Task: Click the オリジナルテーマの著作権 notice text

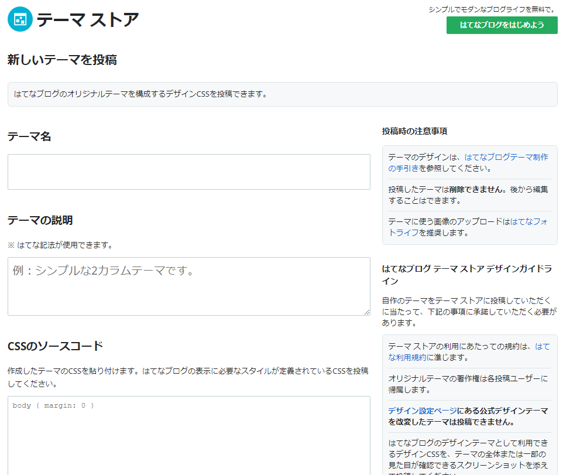Action: point(468,384)
